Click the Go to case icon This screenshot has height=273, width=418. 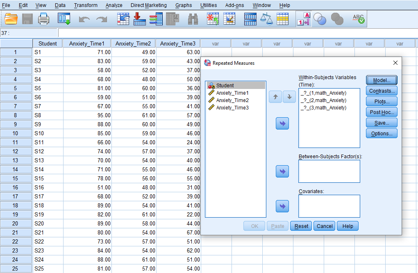[x=123, y=19]
